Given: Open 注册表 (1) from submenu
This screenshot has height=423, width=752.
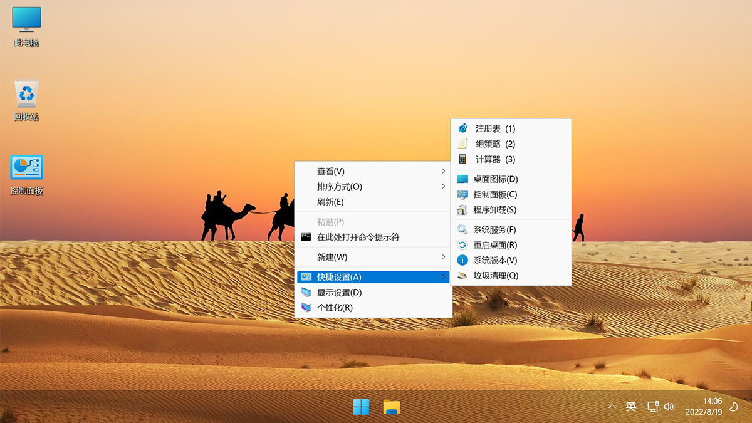Looking at the screenshot, I should point(494,128).
